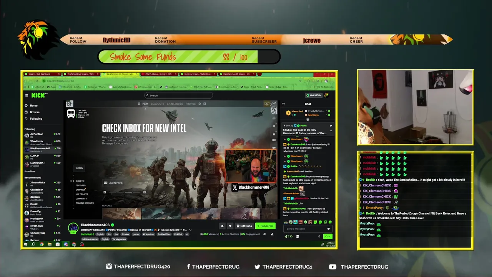Click the share stream icon
492x277 pixels.
264,234
